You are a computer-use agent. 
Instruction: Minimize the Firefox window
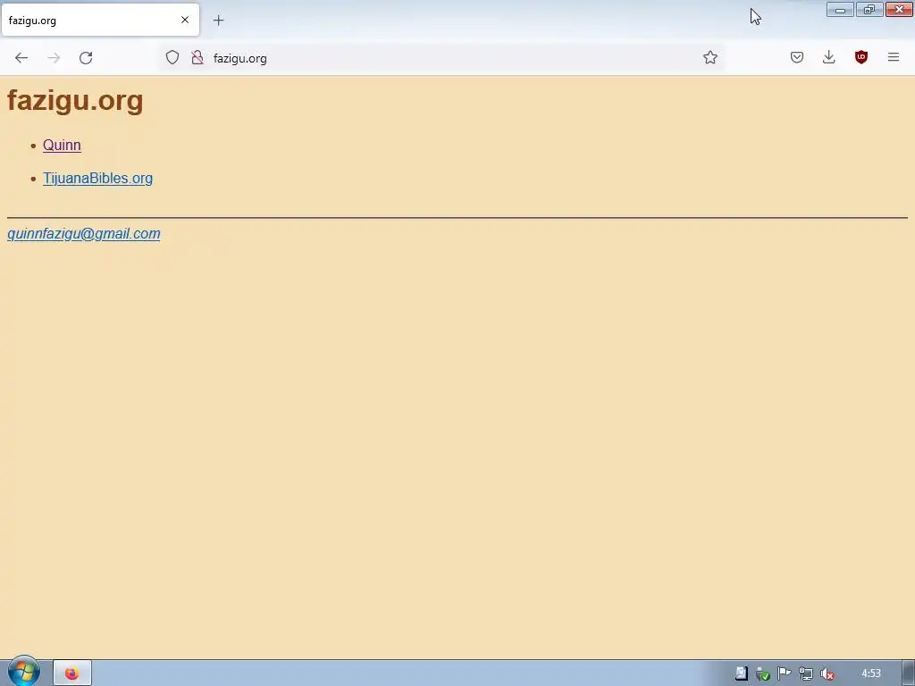coord(840,9)
